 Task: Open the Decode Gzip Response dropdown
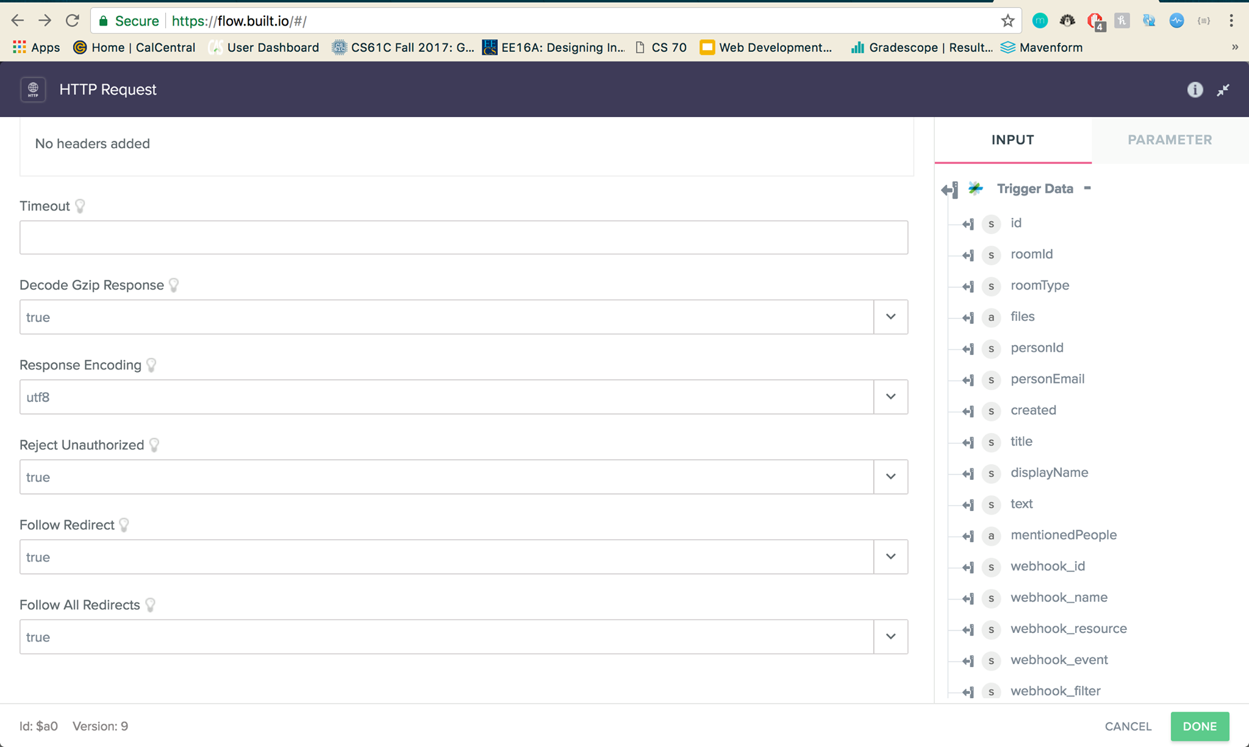click(x=890, y=317)
